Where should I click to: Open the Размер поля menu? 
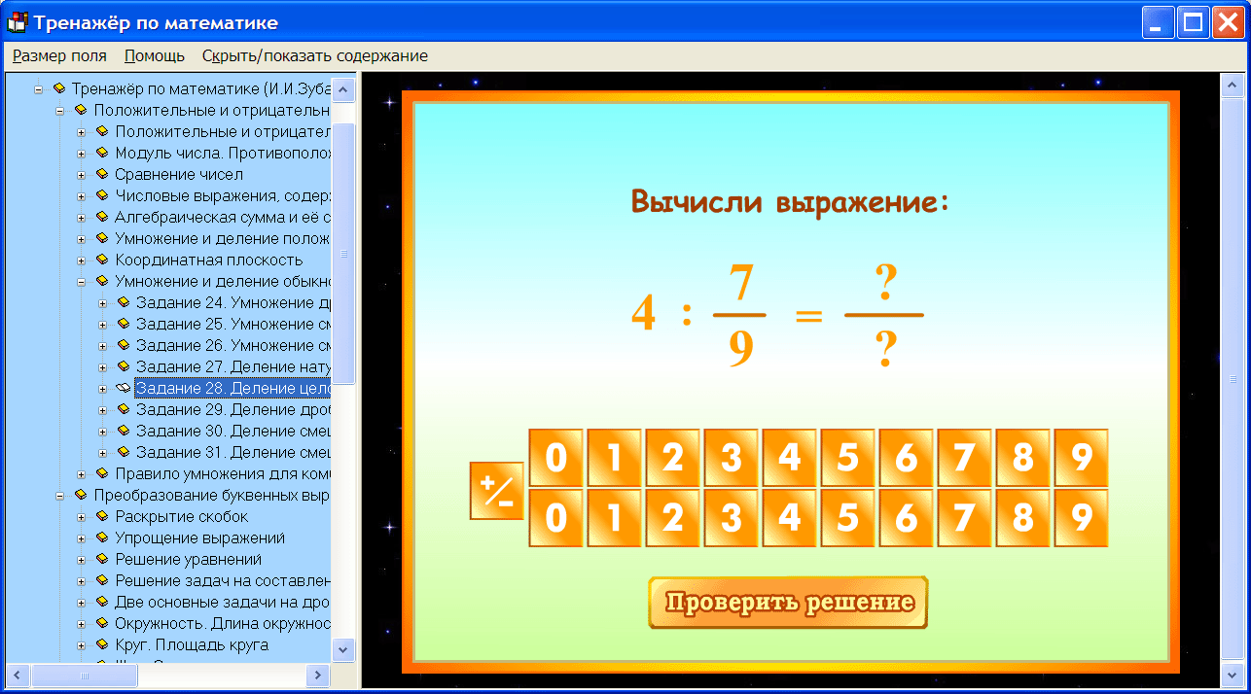coord(58,55)
